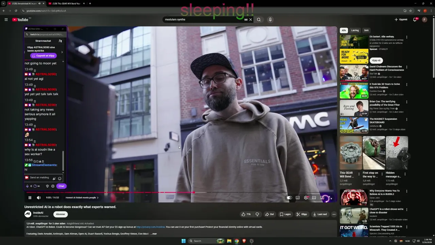Open the Corridor Crew VFX video thumbnail
The width and height of the screenshot is (435, 245).
tap(354, 90)
